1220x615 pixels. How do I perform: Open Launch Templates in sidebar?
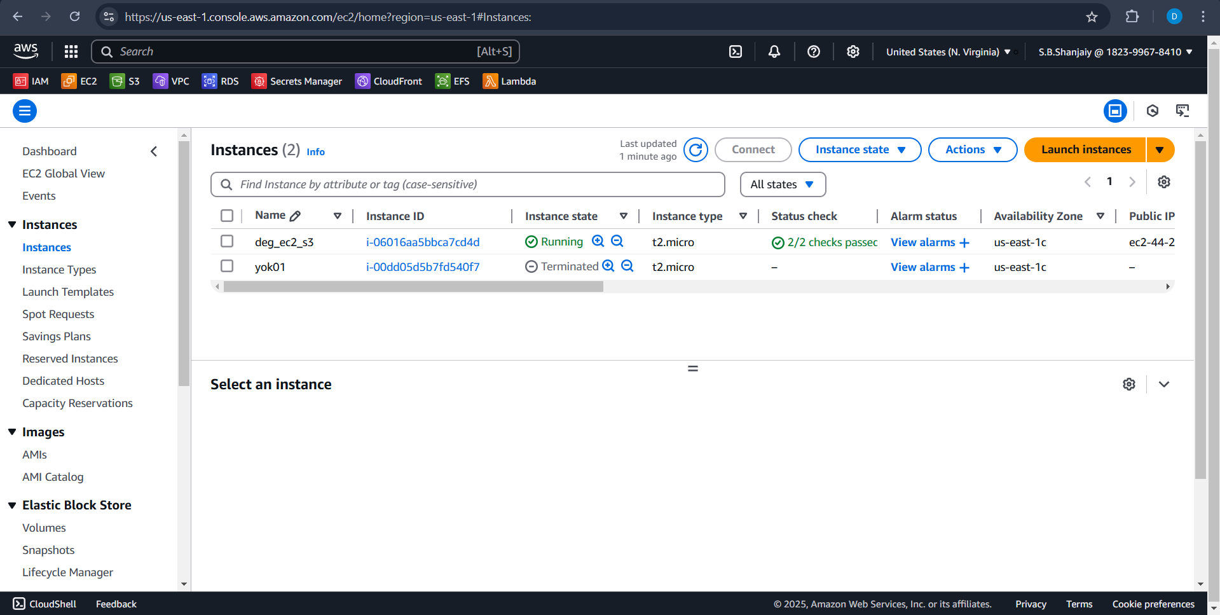point(68,292)
